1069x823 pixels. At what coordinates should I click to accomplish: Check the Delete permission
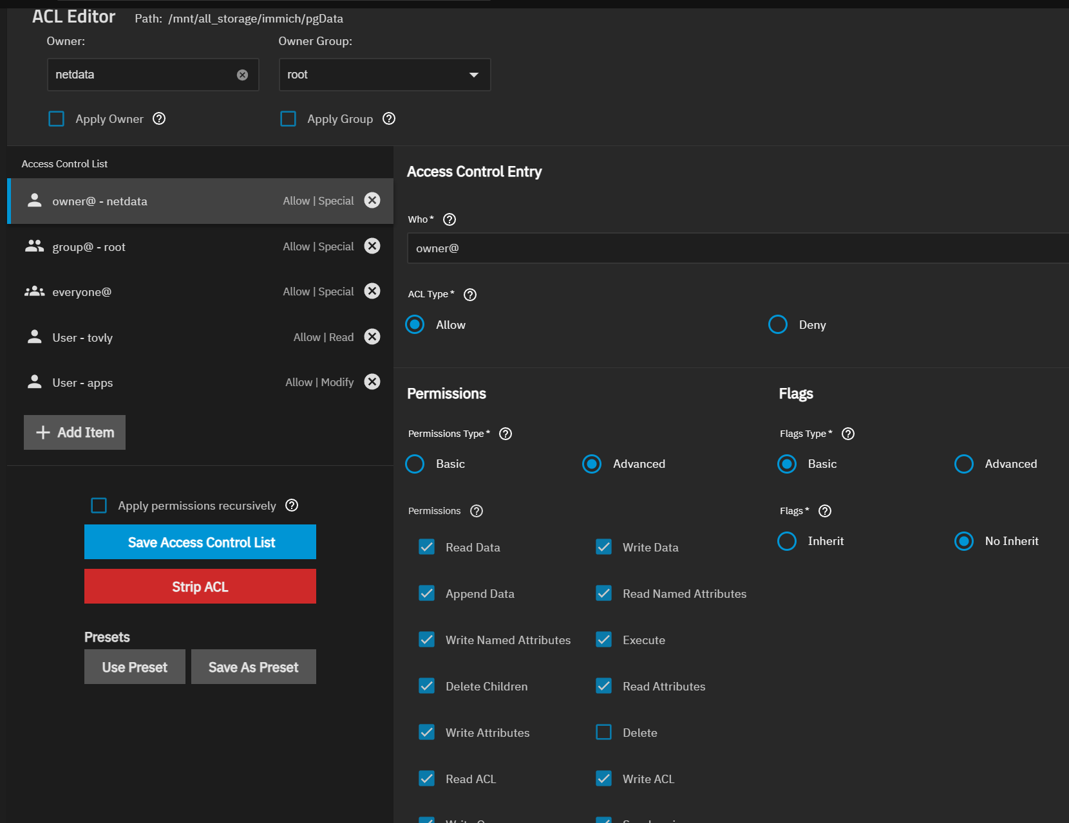point(604,732)
